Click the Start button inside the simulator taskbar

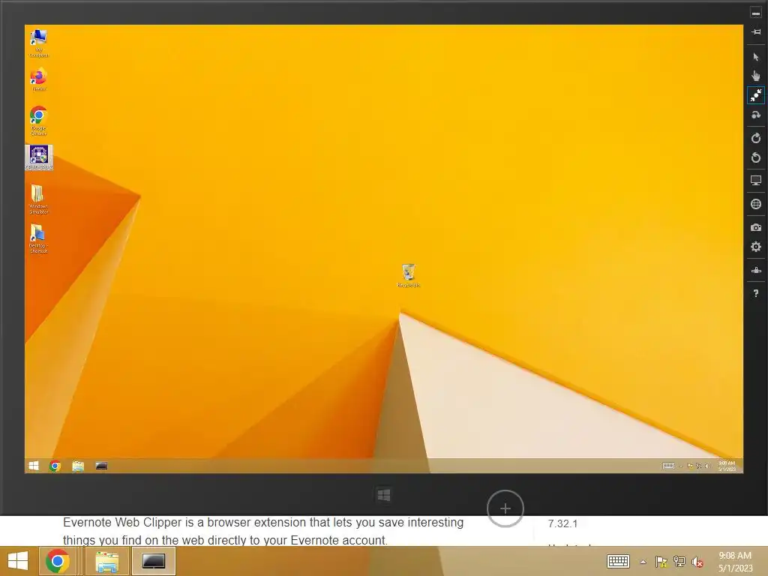click(x=33, y=466)
